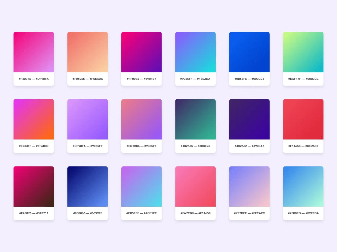Select the #F06966 — #FAD6A6 peach gradient swatch
This screenshot has width=337, height=252.
(x=87, y=52)
